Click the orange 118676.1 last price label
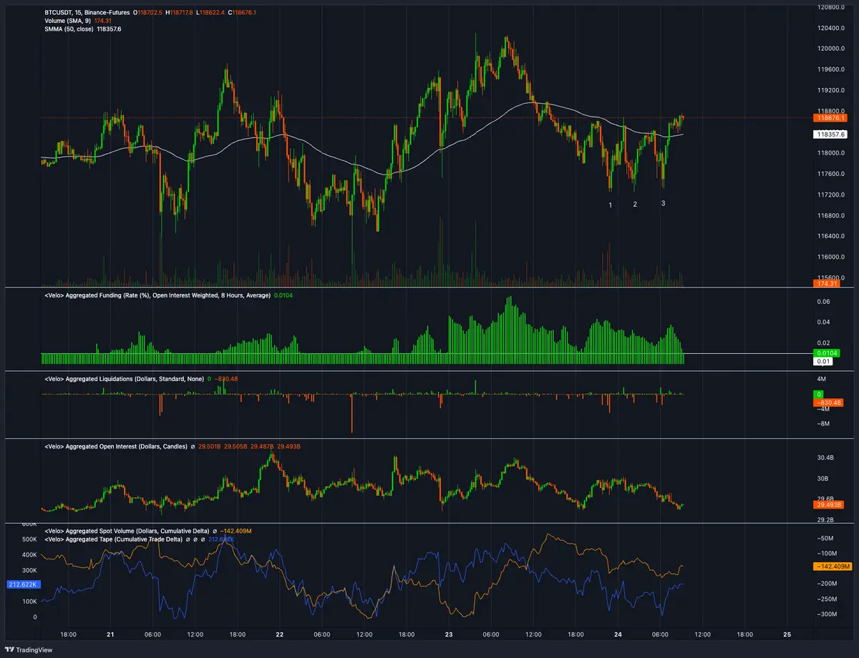 point(830,117)
